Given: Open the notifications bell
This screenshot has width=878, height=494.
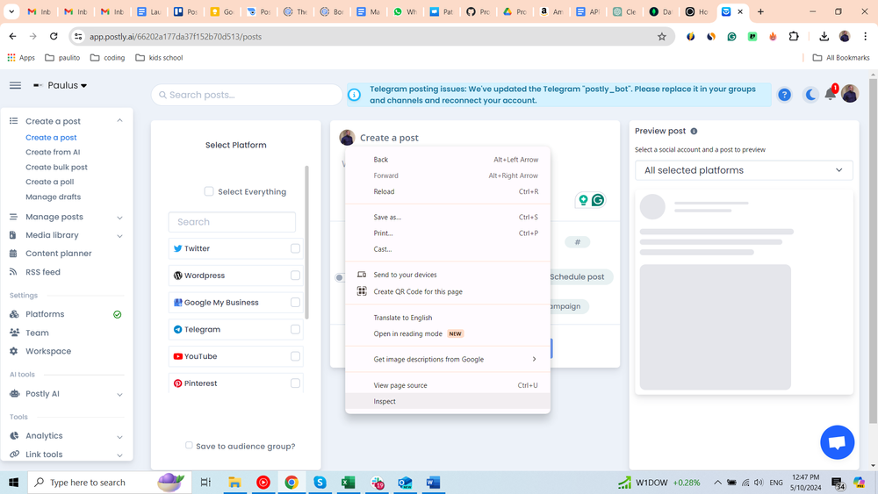Looking at the screenshot, I should click(831, 94).
